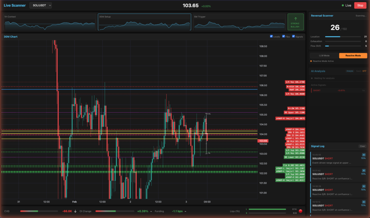Click the green Live status dot
Viewport: 370px width, 218px height.
(x=343, y=5)
